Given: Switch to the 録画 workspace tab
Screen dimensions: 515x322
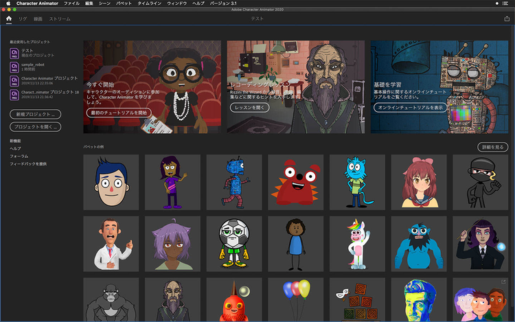Looking at the screenshot, I should click(x=38, y=19).
